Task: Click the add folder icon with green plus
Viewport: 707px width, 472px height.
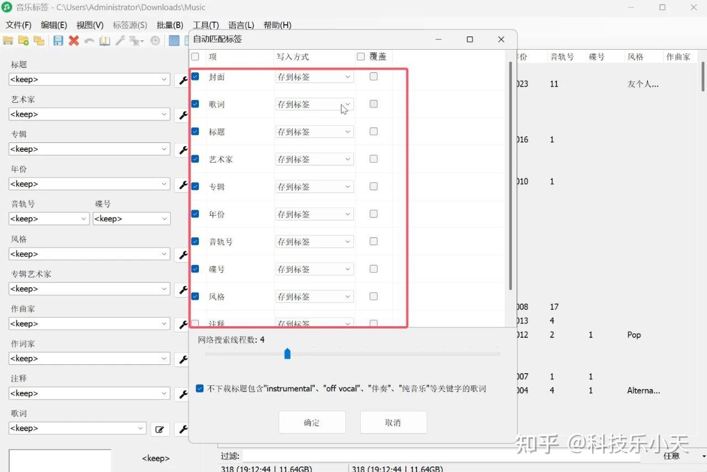Action: coord(23,40)
